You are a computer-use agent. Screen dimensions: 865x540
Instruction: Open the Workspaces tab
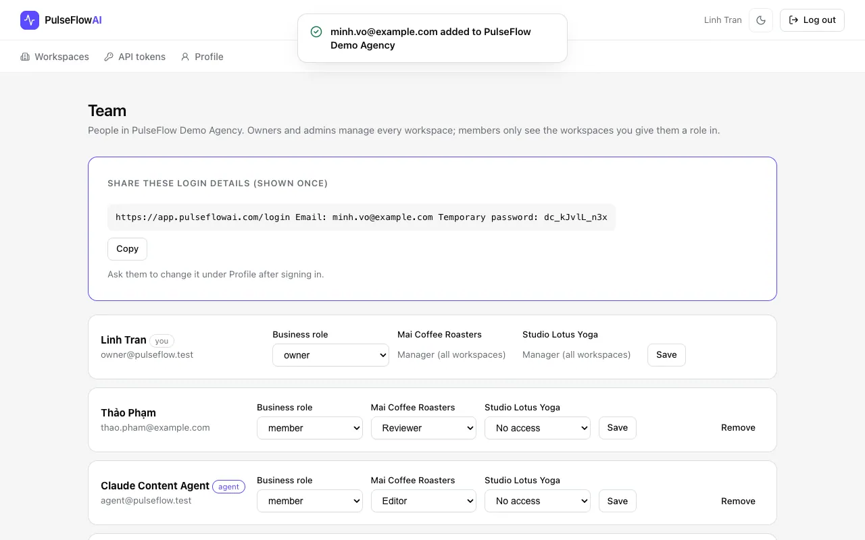(x=55, y=57)
